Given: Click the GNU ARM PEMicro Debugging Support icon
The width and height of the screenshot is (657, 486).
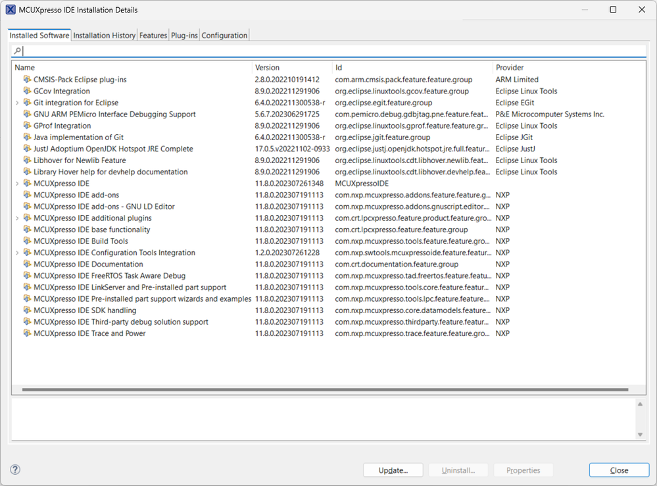Looking at the screenshot, I should pyautogui.click(x=27, y=114).
